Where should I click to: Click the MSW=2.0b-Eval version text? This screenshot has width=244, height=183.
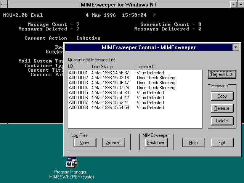point(23,15)
